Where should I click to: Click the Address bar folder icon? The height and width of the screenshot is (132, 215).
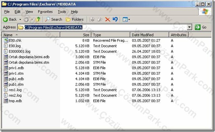coord(21,27)
